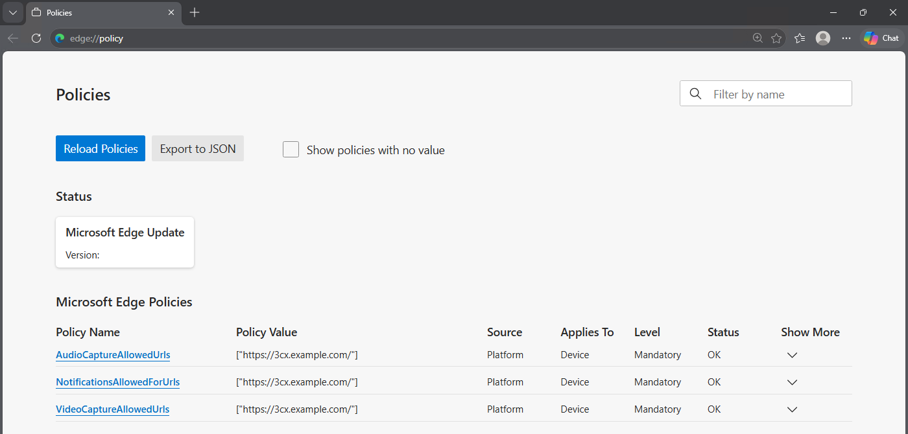The image size is (908, 434).
Task: Open the Copilot Chat button
Action: 881,38
